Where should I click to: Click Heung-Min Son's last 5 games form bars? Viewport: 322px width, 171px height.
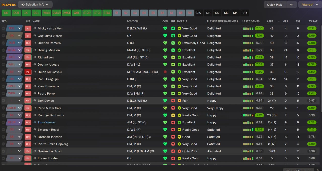click(x=248, y=50)
